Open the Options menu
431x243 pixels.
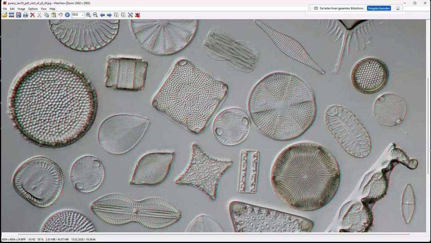pyautogui.click(x=33, y=9)
